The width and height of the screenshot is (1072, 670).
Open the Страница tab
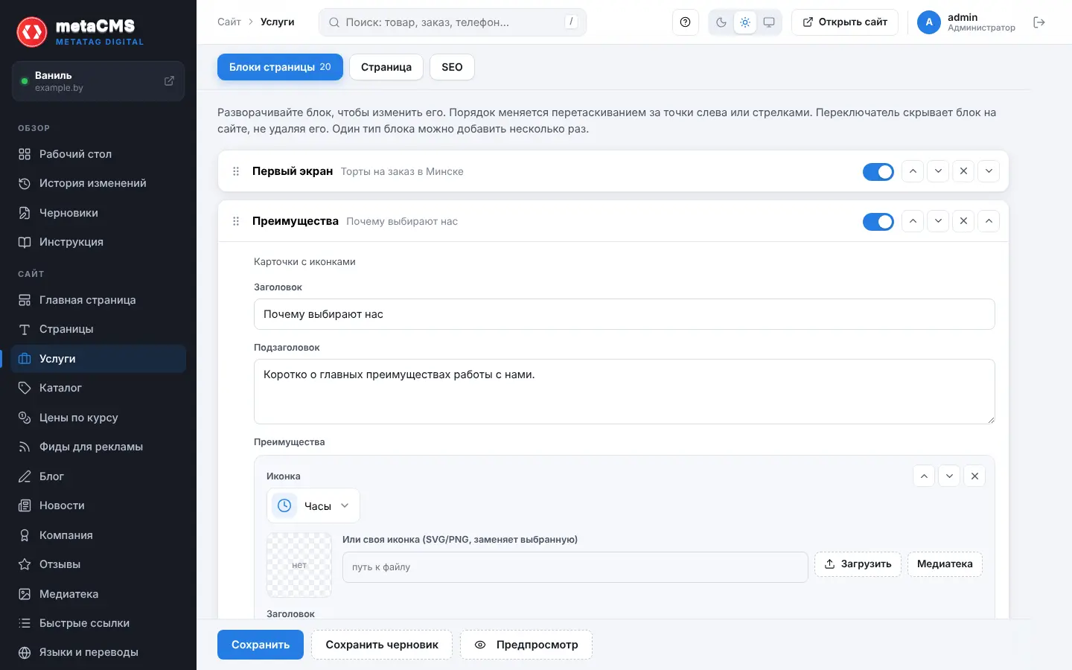[386, 67]
